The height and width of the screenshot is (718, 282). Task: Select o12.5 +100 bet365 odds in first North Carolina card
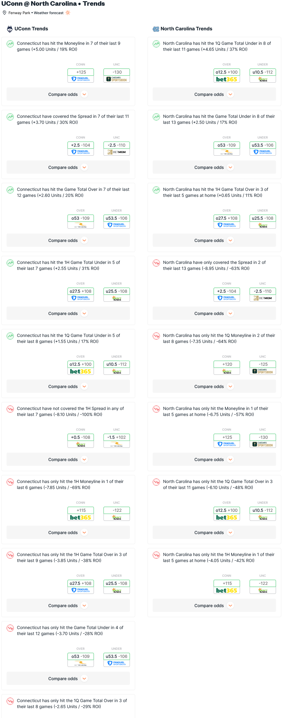227,75
